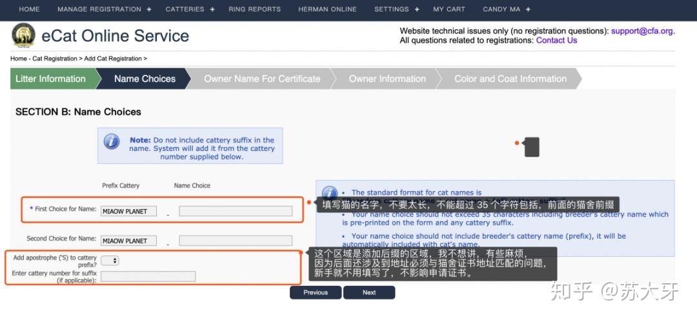Select Color and Coat Information step
The width and height of the screenshot is (697, 320).
pos(510,79)
